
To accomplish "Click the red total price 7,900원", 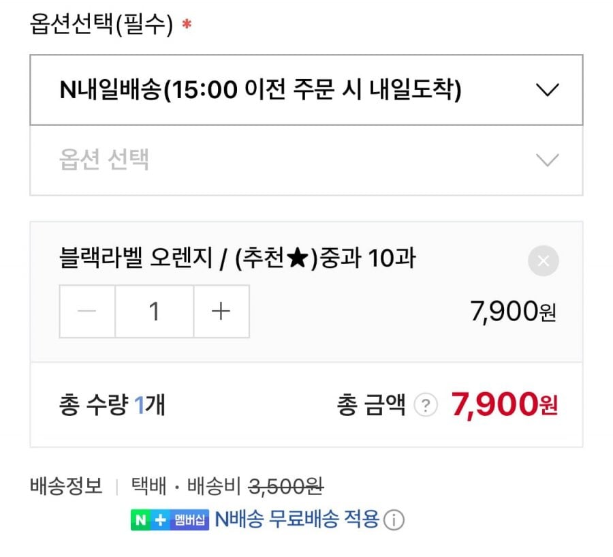I will 504,406.
